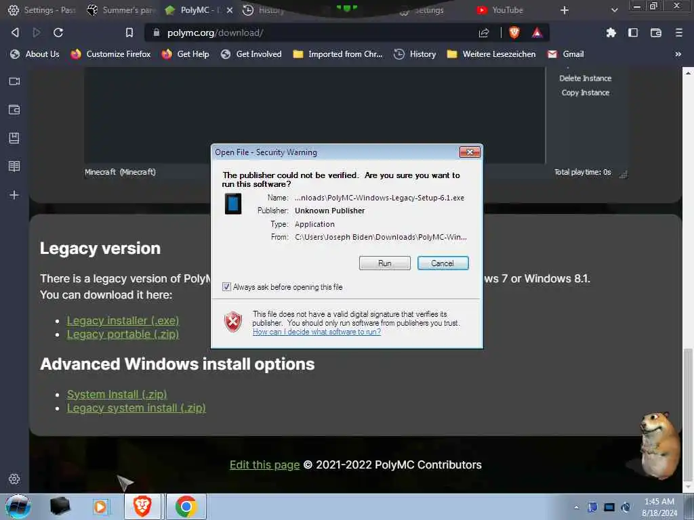Open the Weitere Lesezeichen bookmark folder
This screenshot has height=520, width=694.
(491, 54)
